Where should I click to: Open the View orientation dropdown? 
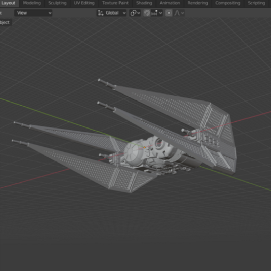(33, 13)
